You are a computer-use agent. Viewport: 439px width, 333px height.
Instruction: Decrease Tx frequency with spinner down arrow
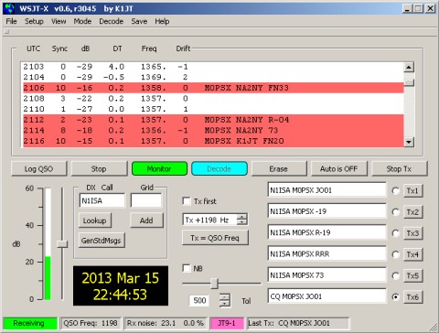(242, 222)
